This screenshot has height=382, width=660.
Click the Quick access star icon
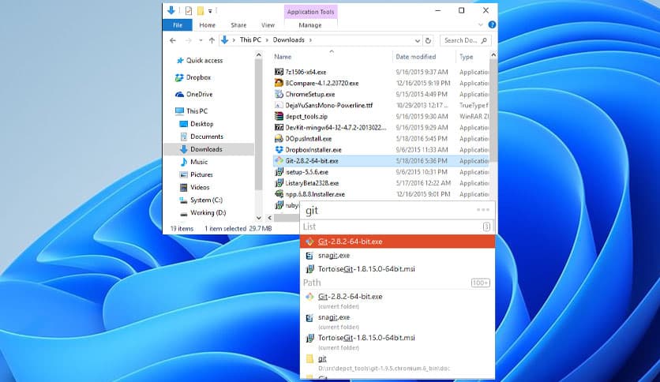click(x=180, y=61)
